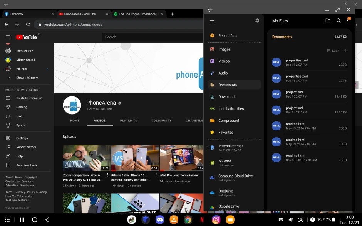Switch to the PLAYLISTS tab on PhoneArena channel
The width and height of the screenshot is (362, 226).
(x=128, y=120)
